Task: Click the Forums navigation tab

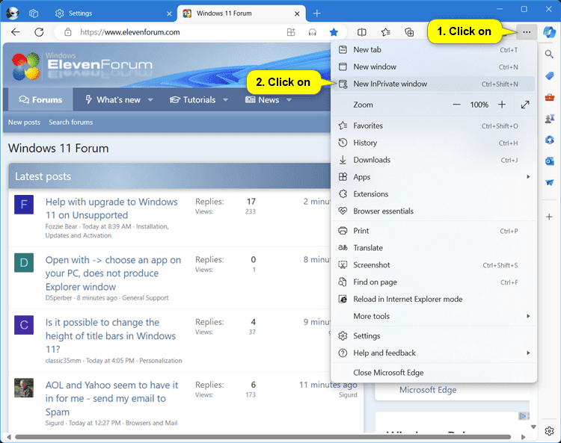Action: pyautogui.click(x=40, y=99)
